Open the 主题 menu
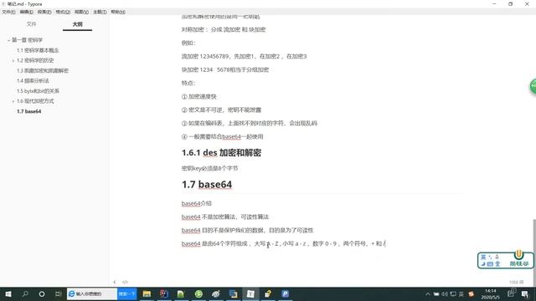 pyautogui.click(x=100, y=12)
